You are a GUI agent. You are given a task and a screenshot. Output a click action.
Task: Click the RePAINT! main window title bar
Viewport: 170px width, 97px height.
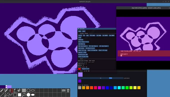[85, 2]
